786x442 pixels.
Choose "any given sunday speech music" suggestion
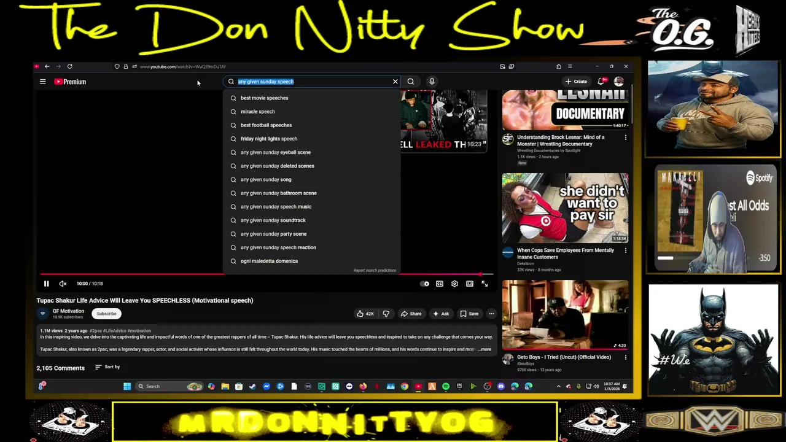[x=312, y=207]
